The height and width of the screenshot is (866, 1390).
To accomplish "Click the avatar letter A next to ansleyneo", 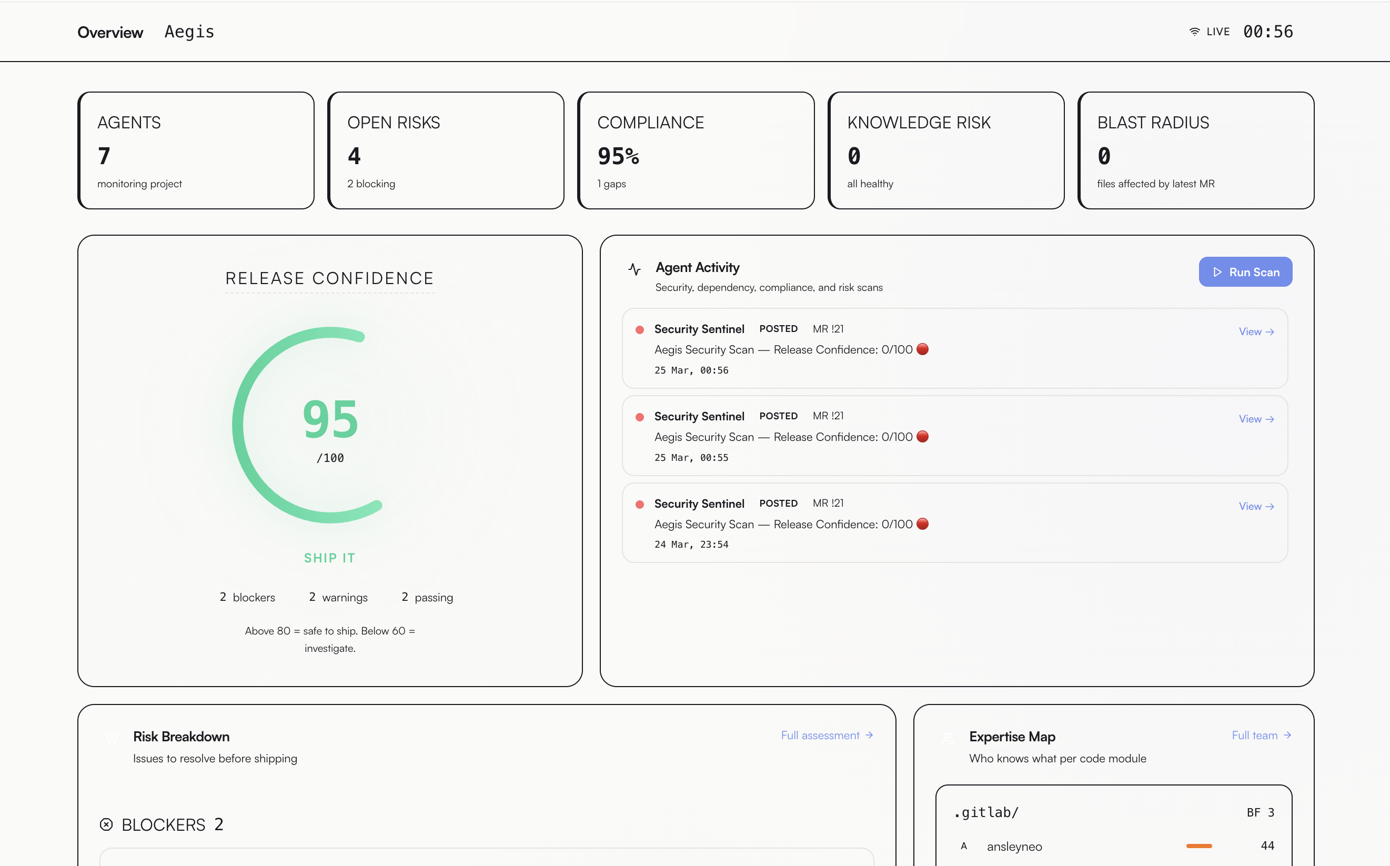I will click(963, 846).
